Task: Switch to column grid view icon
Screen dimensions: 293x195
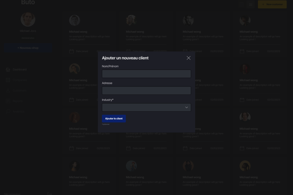Action: pos(242,4)
